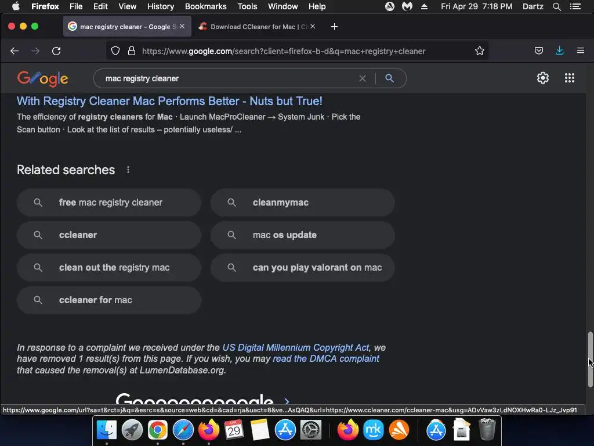Click the Google logo to go home

coord(43,78)
